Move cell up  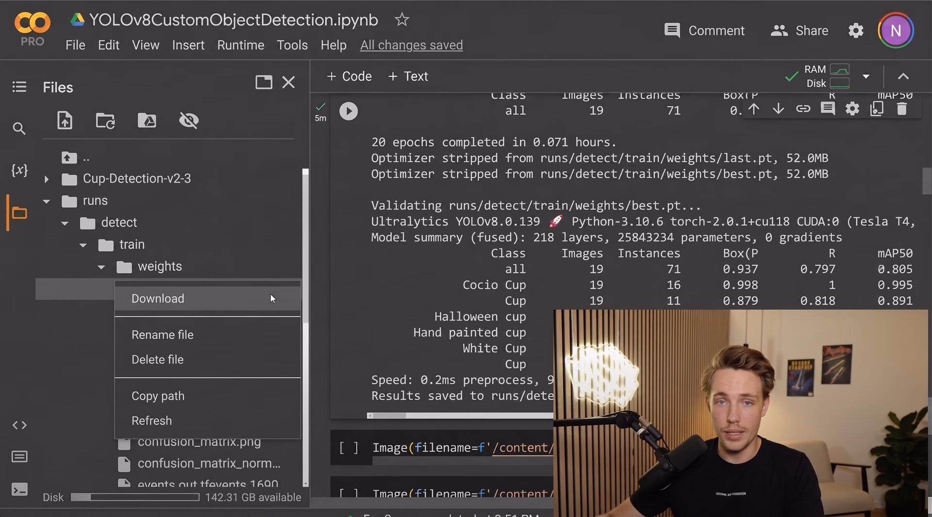tap(754, 109)
